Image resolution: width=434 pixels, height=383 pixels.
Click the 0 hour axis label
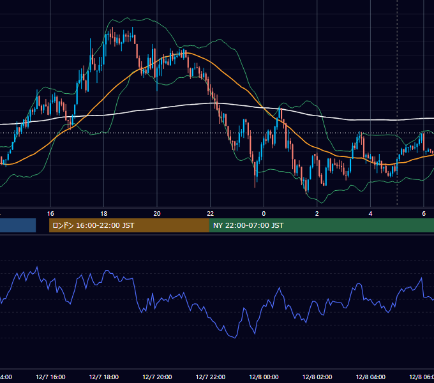click(264, 214)
